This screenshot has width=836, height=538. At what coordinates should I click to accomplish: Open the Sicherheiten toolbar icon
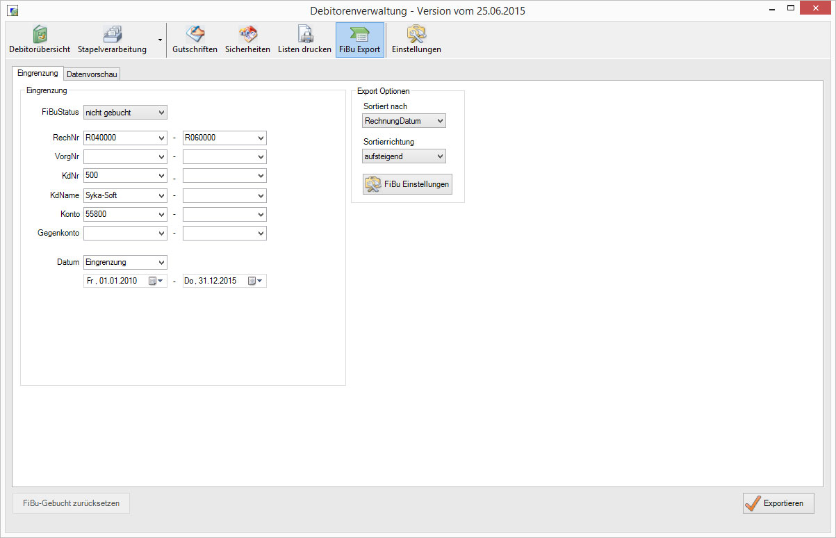click(x=247, y=34)
